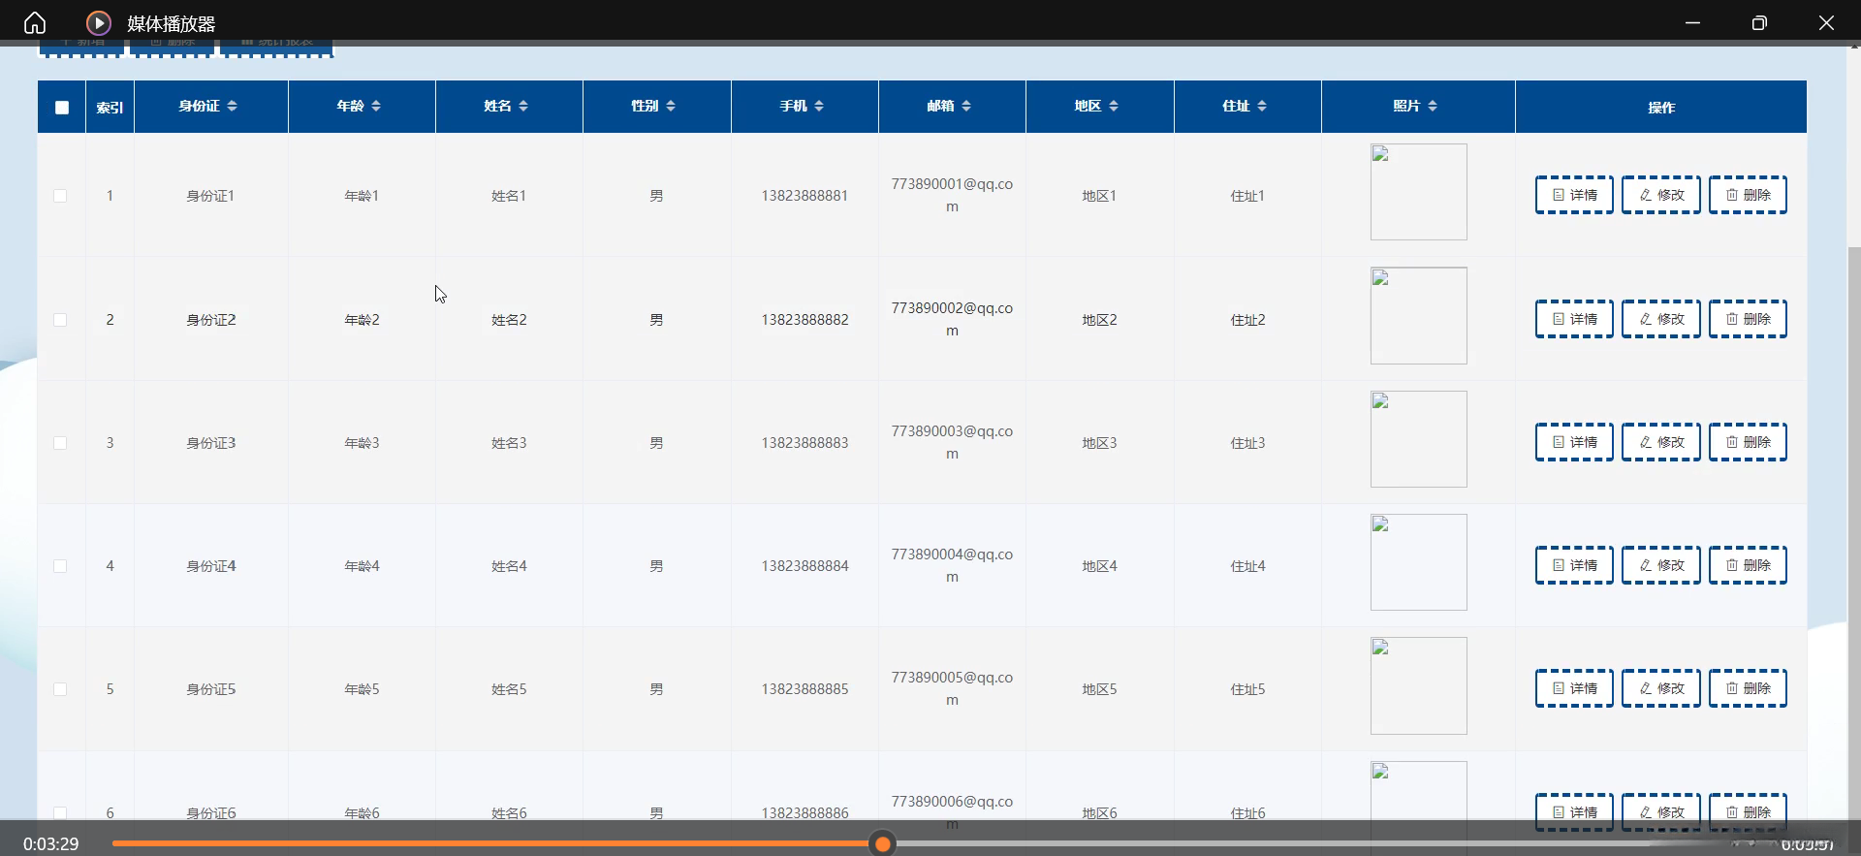The image size is (1861, 856).
Task: Click the video progress slider handle
Action: 882,844
